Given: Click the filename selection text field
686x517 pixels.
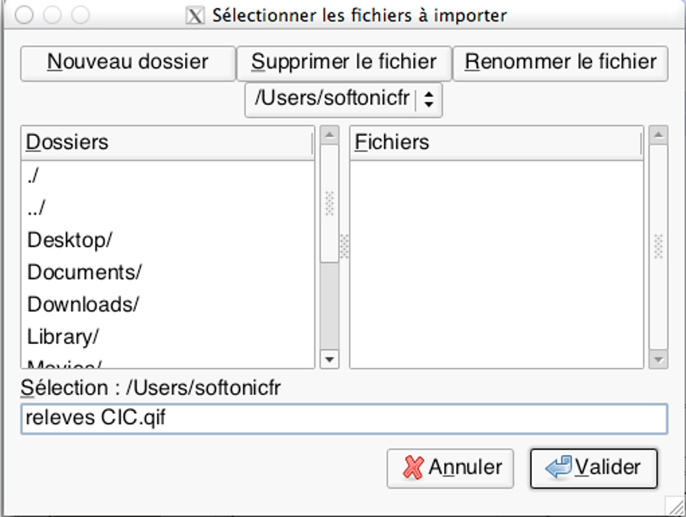Looking at the screenshot, I should pos(344,419).
